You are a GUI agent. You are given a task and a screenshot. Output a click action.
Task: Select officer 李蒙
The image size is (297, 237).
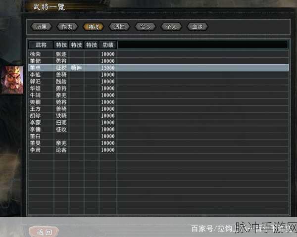point(35,123)
